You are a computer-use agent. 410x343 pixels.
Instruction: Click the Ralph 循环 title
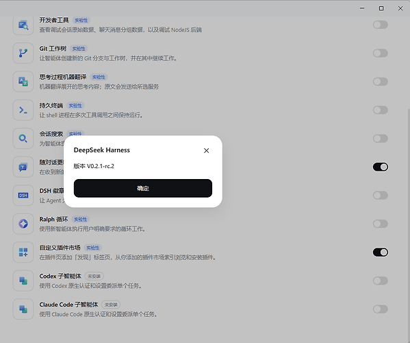point(53,220)
